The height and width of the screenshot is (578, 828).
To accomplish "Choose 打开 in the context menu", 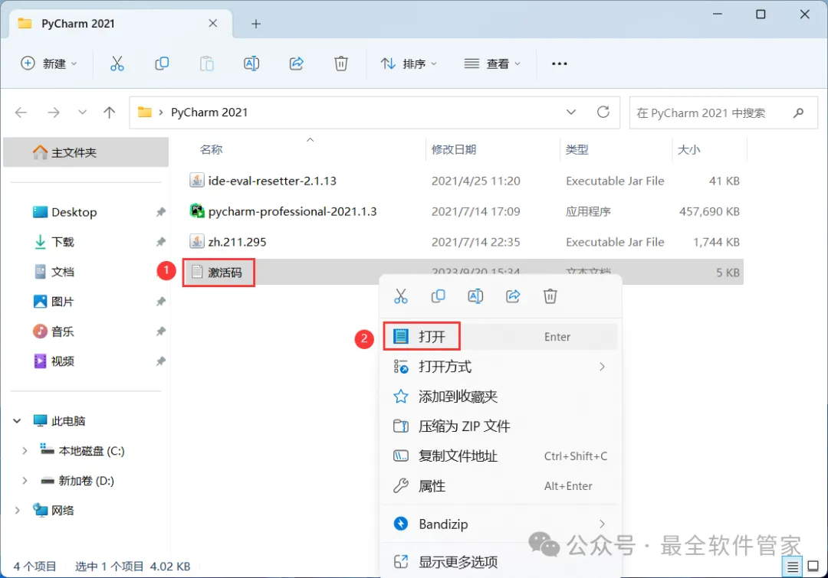I will [x=500, y=336].
